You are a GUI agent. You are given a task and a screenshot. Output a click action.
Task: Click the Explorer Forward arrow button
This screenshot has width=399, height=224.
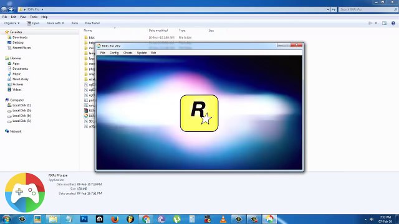(x=11, y=9)
